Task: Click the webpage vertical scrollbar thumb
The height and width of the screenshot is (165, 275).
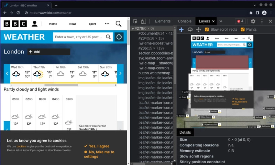Action: pos(128,32)
